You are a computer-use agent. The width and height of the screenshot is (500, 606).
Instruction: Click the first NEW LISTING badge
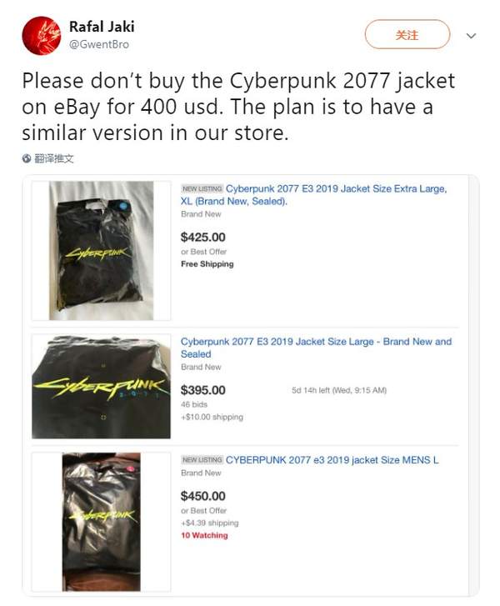(201, 189)
